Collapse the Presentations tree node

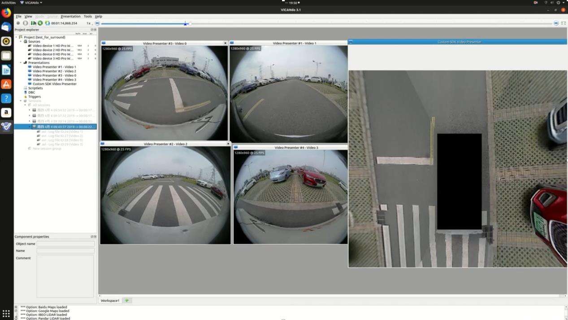tap(21, 63)
